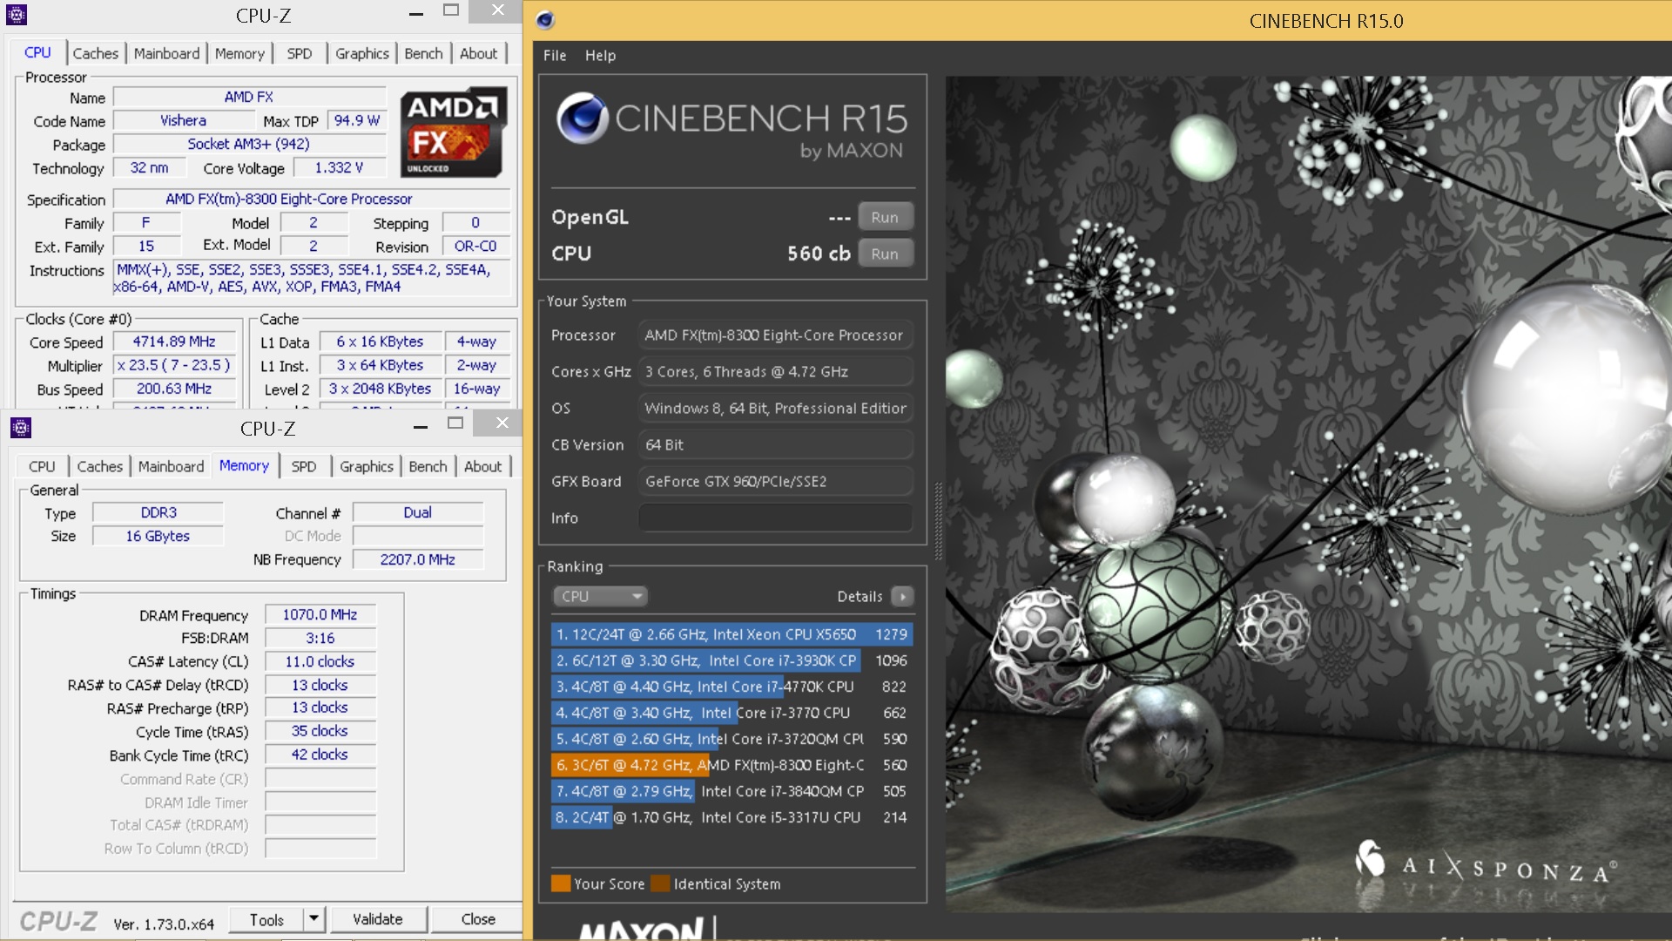
Task: Run the CPU benchmark test
Action: (885, 254)
